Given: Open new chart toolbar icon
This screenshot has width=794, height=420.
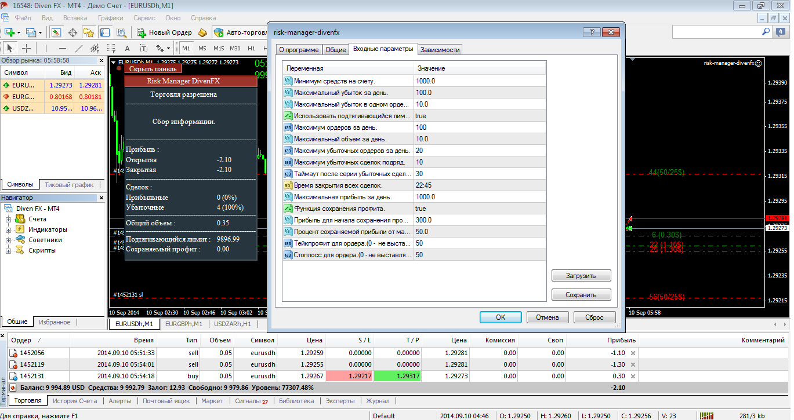Looking at the screenshot, I should [9, 32].
